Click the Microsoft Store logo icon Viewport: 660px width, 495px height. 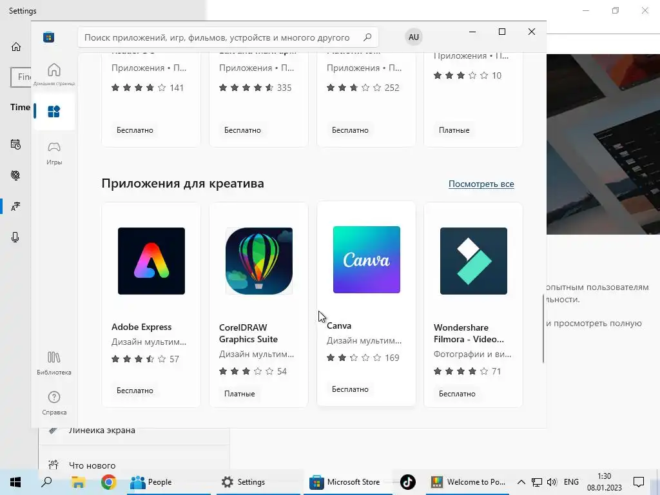tap(48, 37)
